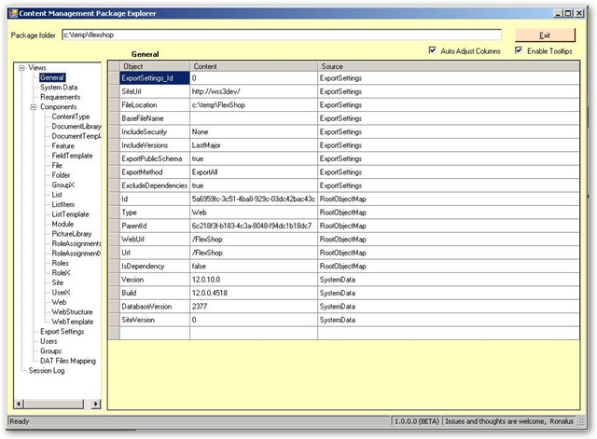Click the IncludeSecurity value None

(254, 131)
